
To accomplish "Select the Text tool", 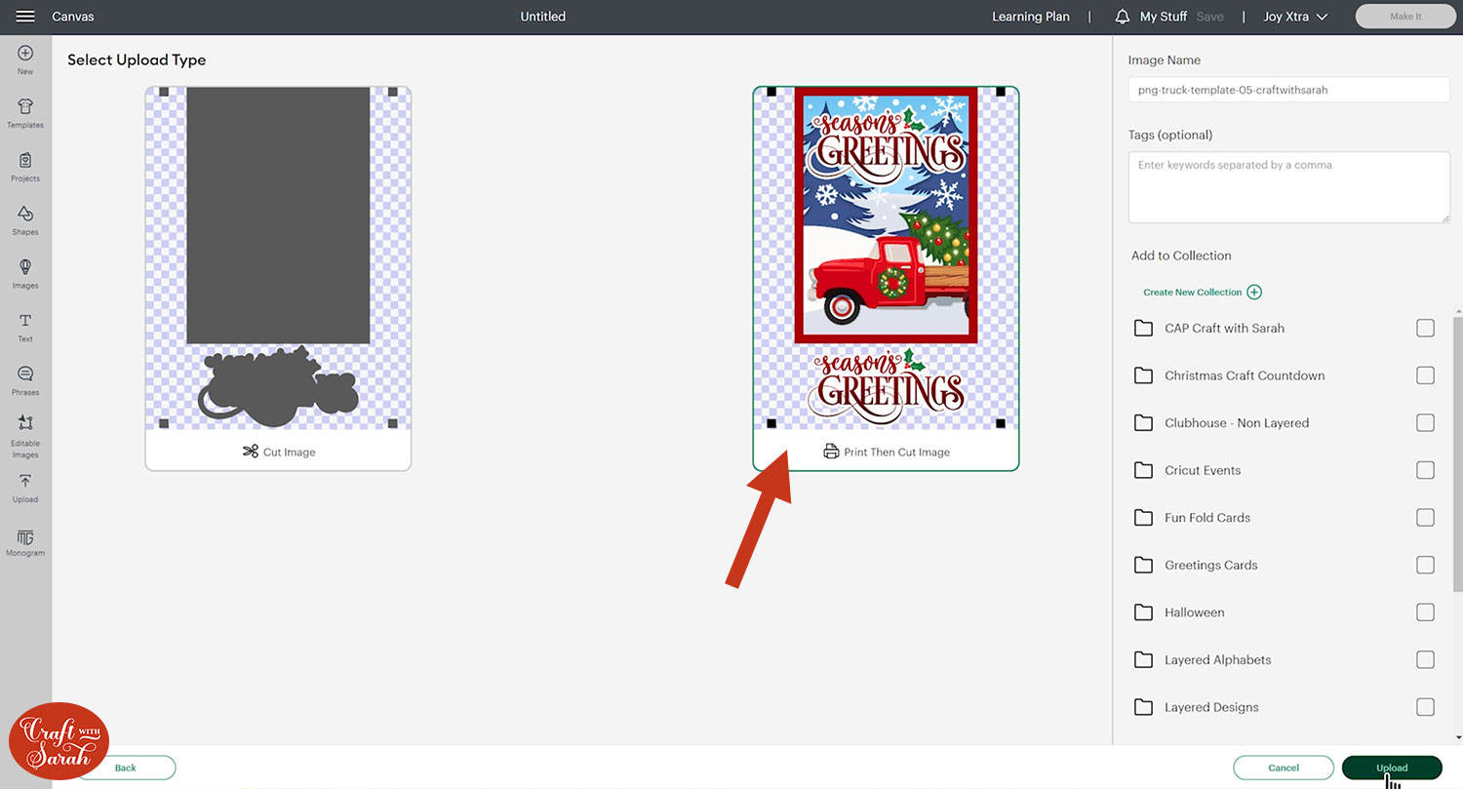I will coord(25,329).
